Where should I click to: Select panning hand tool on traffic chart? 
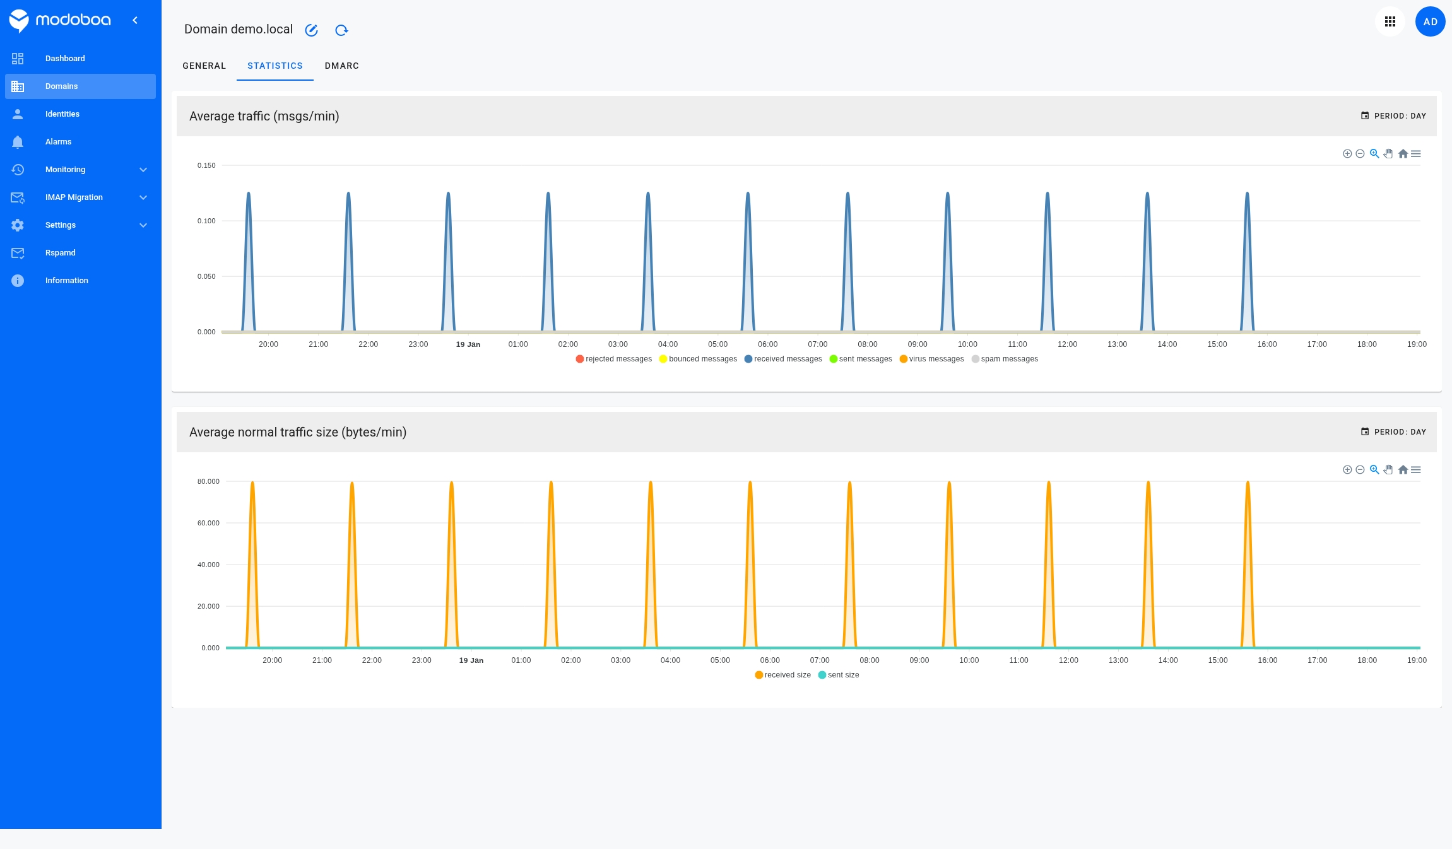(1388, 154)
